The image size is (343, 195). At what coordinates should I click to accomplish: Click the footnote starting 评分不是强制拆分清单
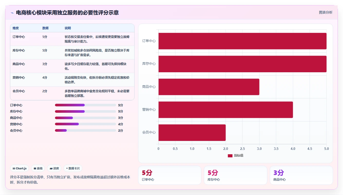click(x=70, y=180)
